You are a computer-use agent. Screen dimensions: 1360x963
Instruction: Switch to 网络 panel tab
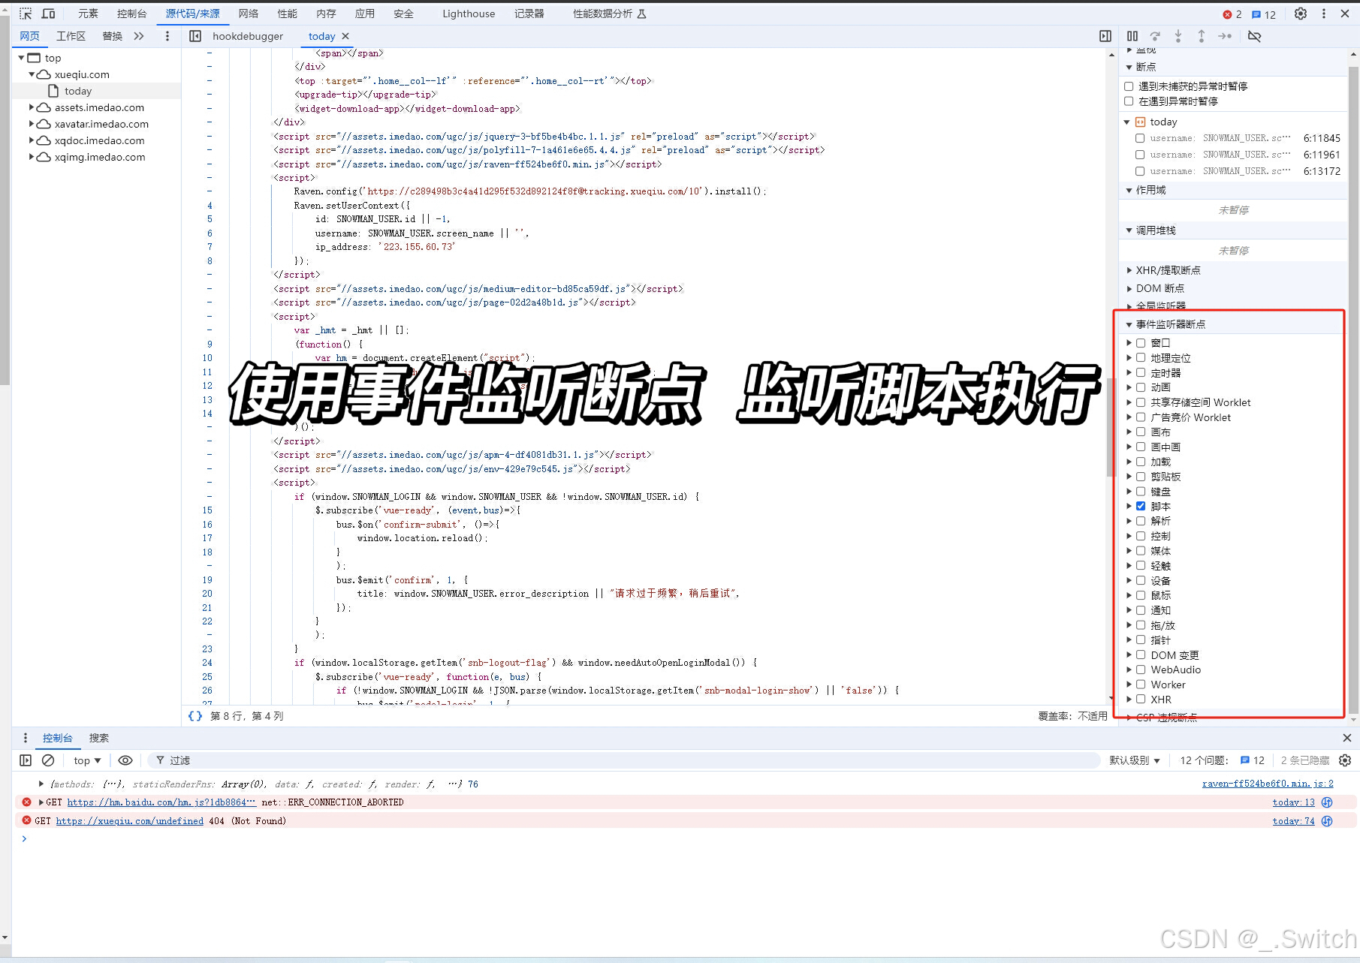(249, 14)
